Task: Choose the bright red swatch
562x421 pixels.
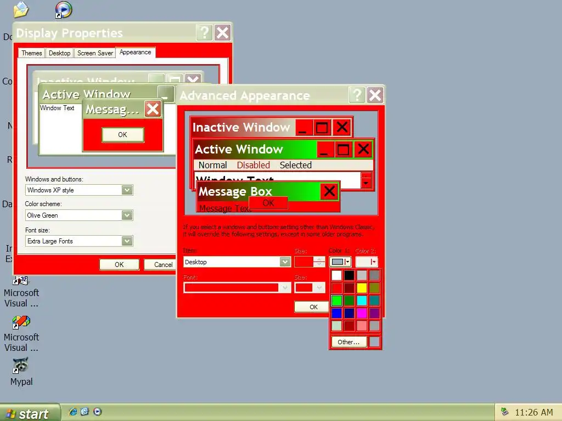Action: coord(336,288)
